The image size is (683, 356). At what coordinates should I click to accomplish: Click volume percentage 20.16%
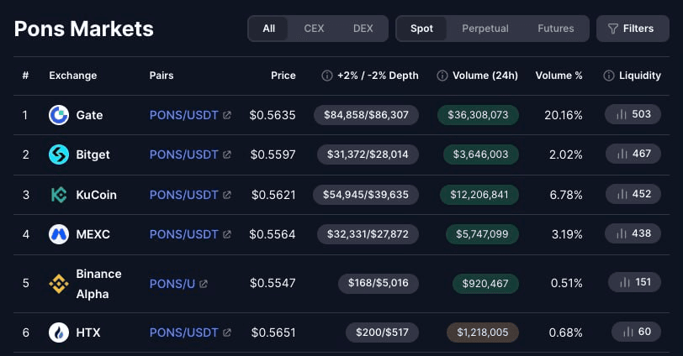(x=564, y=115)
